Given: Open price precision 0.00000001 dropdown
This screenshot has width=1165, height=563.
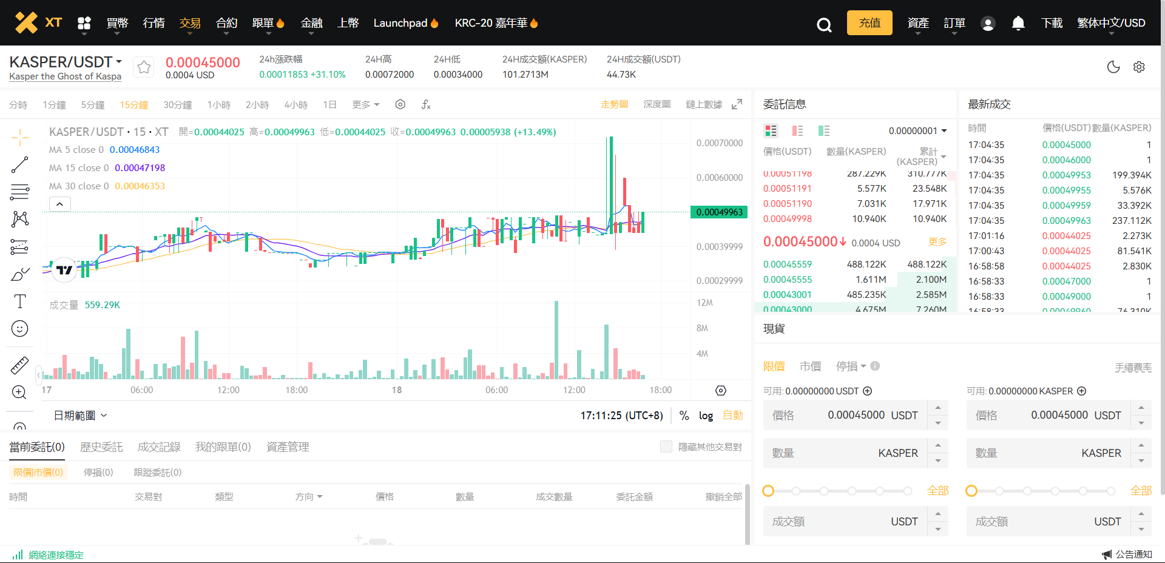Looking at the screenshot, I should click(918, 130).
